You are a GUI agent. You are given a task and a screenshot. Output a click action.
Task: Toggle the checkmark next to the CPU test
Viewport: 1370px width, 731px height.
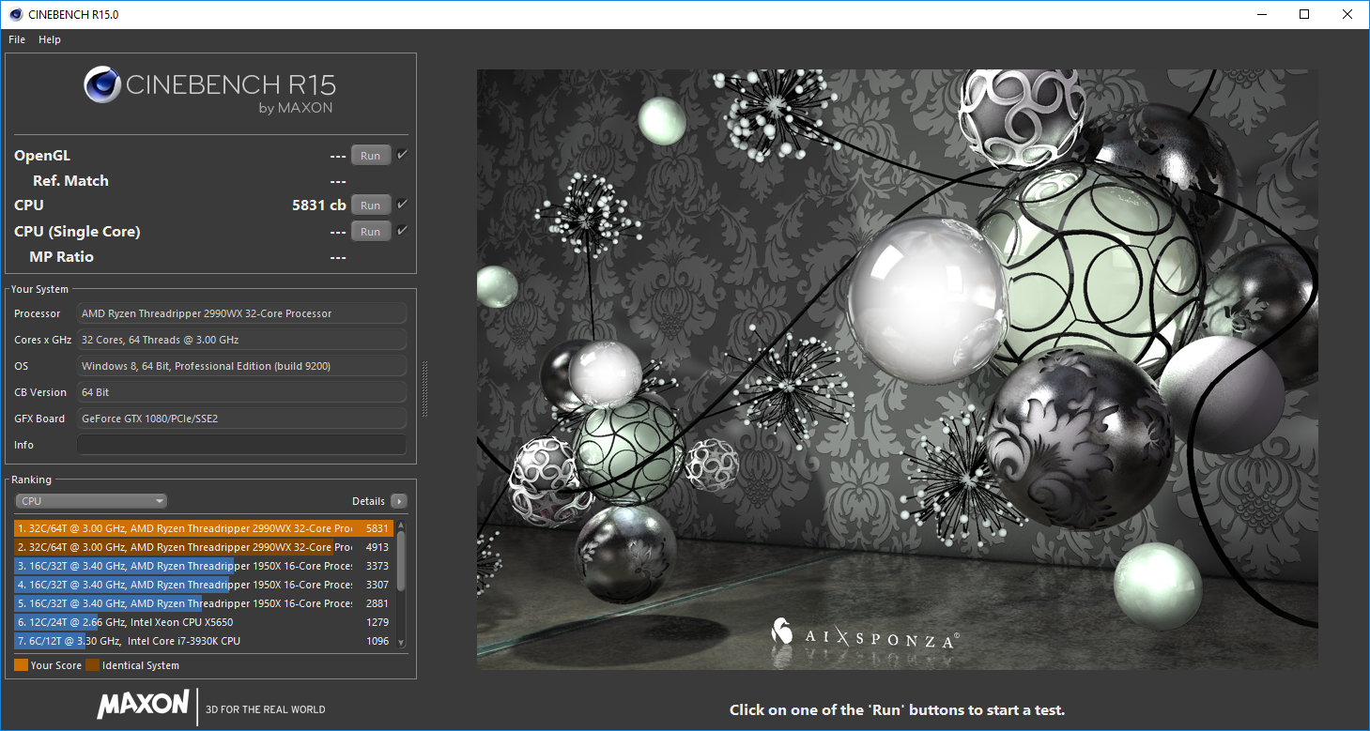click(403, 204)
